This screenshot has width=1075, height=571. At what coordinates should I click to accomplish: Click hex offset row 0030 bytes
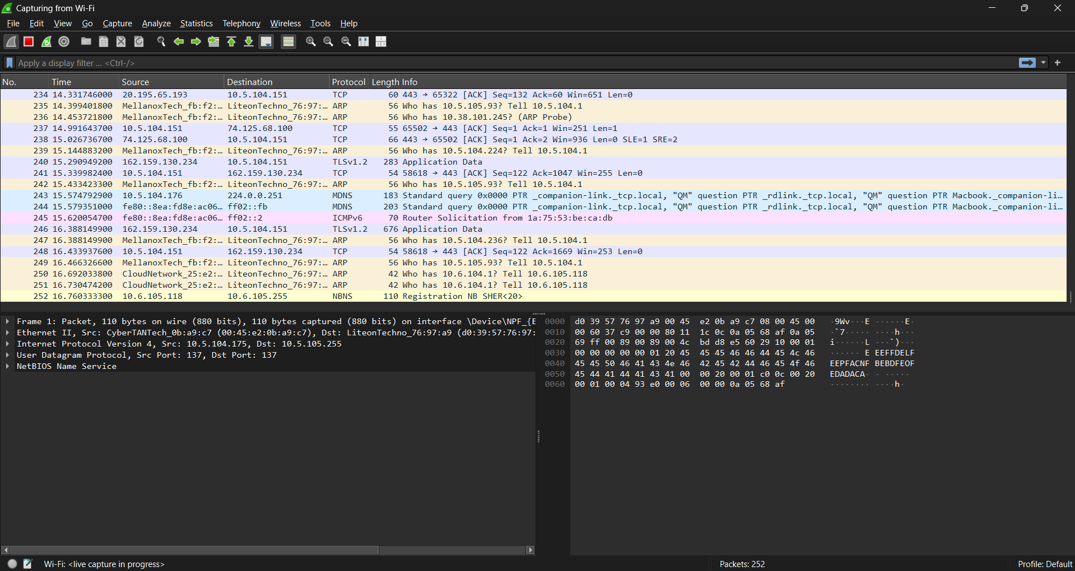pyautogui.click(x=695, y=353)
